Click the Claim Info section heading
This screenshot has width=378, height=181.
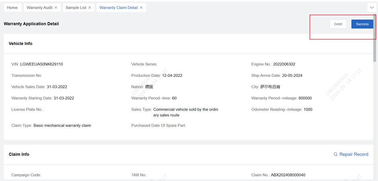point(19,154)
